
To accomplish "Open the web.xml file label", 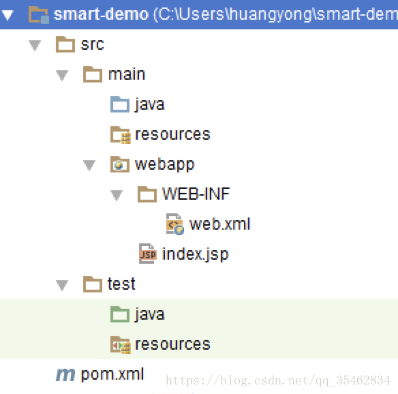I will tap(220, 224).
